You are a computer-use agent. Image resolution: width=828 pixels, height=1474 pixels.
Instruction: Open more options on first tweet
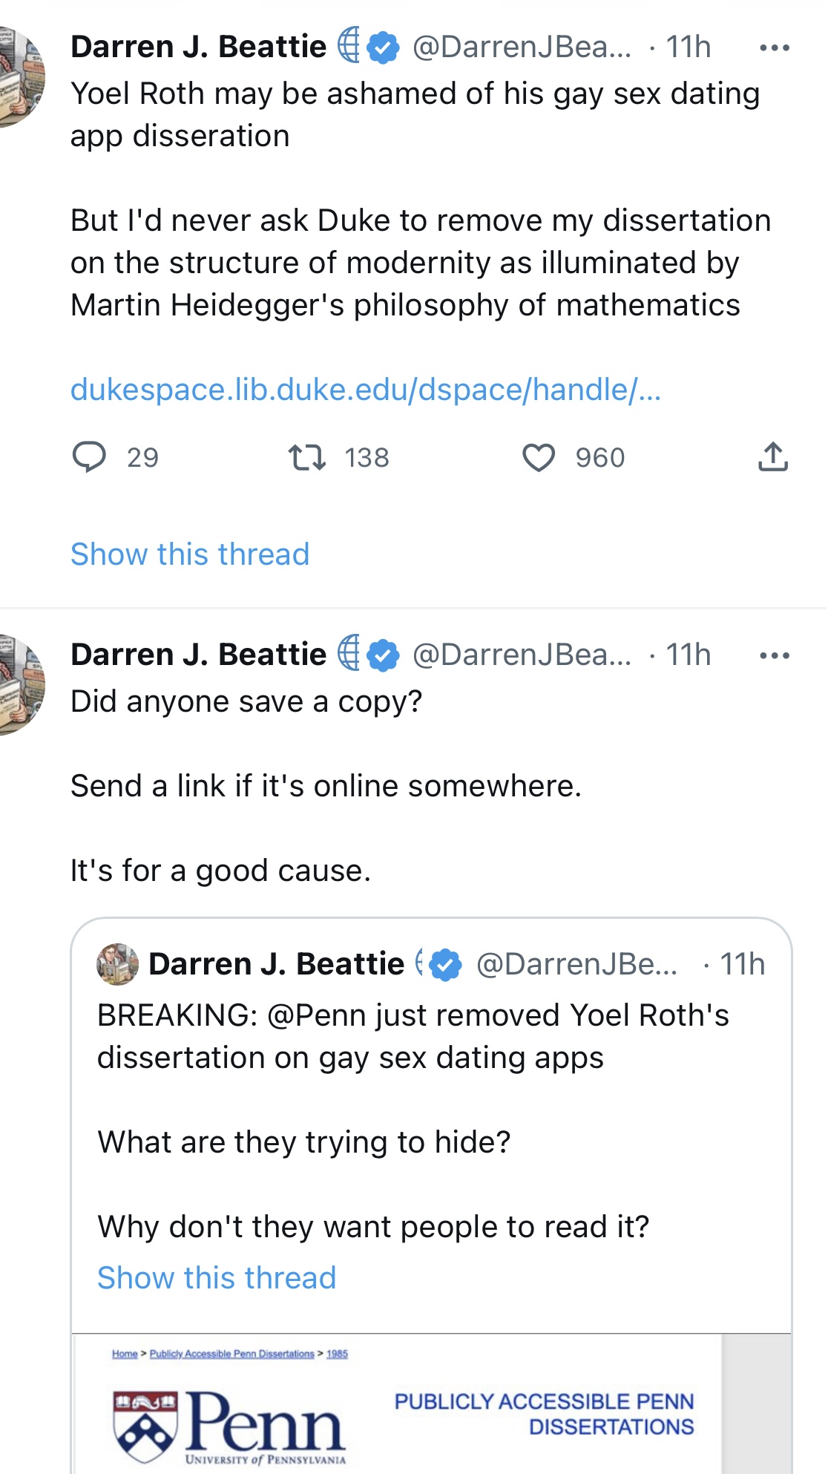775,48
